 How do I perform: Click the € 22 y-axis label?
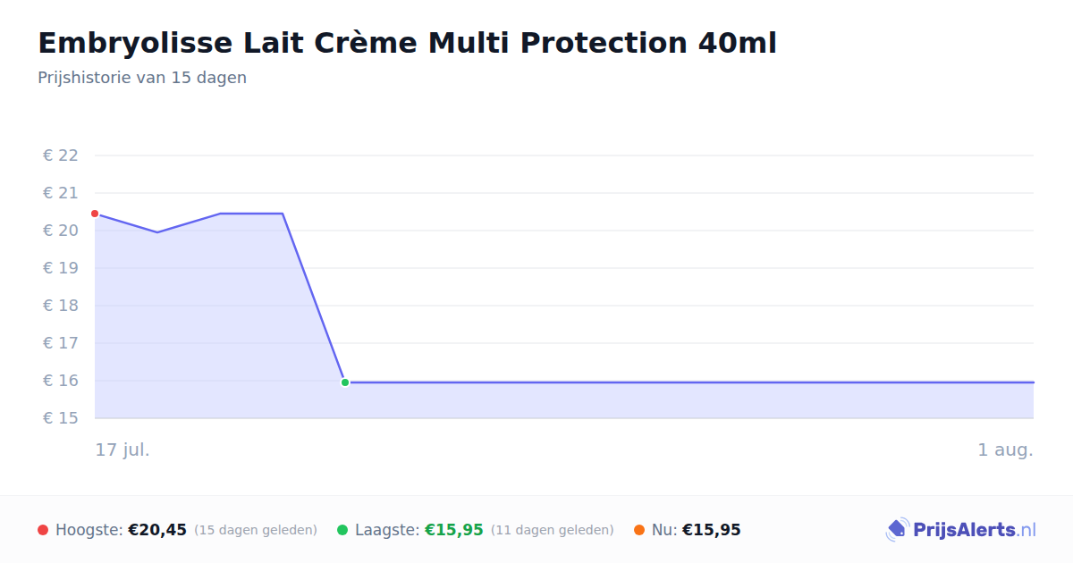(61, 155)
